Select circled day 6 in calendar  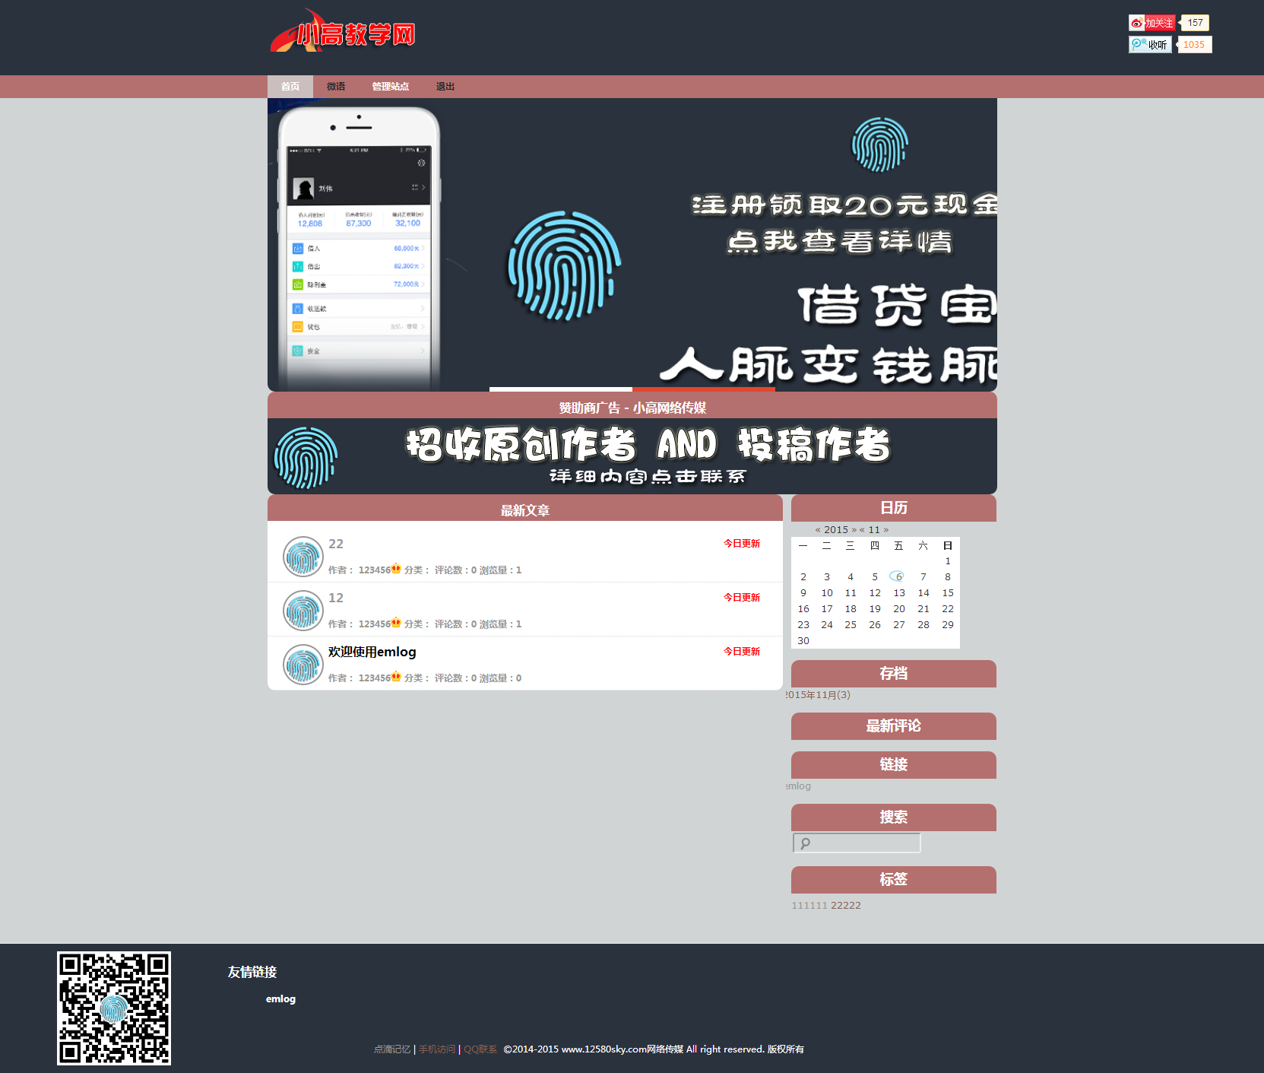(898, 577)
